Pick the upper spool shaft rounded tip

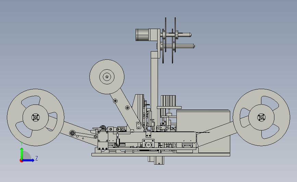190,35
